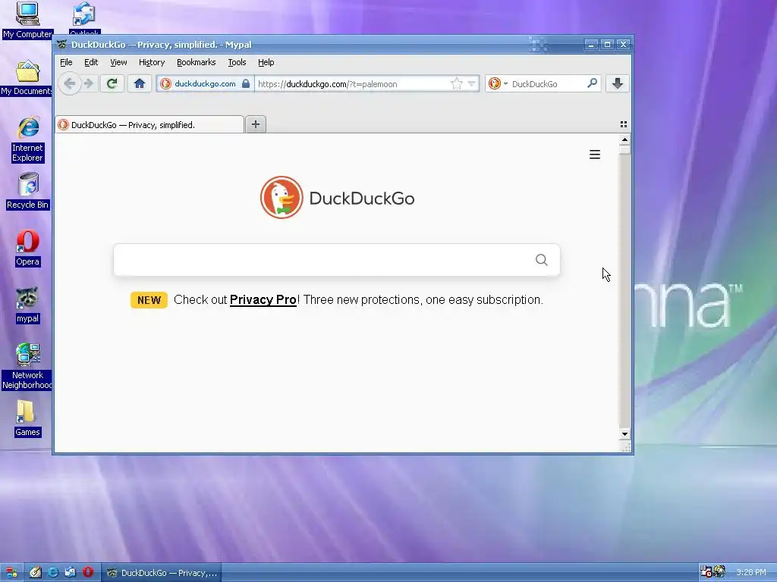
Task: Open the View menu
Action: pyautogui.click(x=118, y=62)
